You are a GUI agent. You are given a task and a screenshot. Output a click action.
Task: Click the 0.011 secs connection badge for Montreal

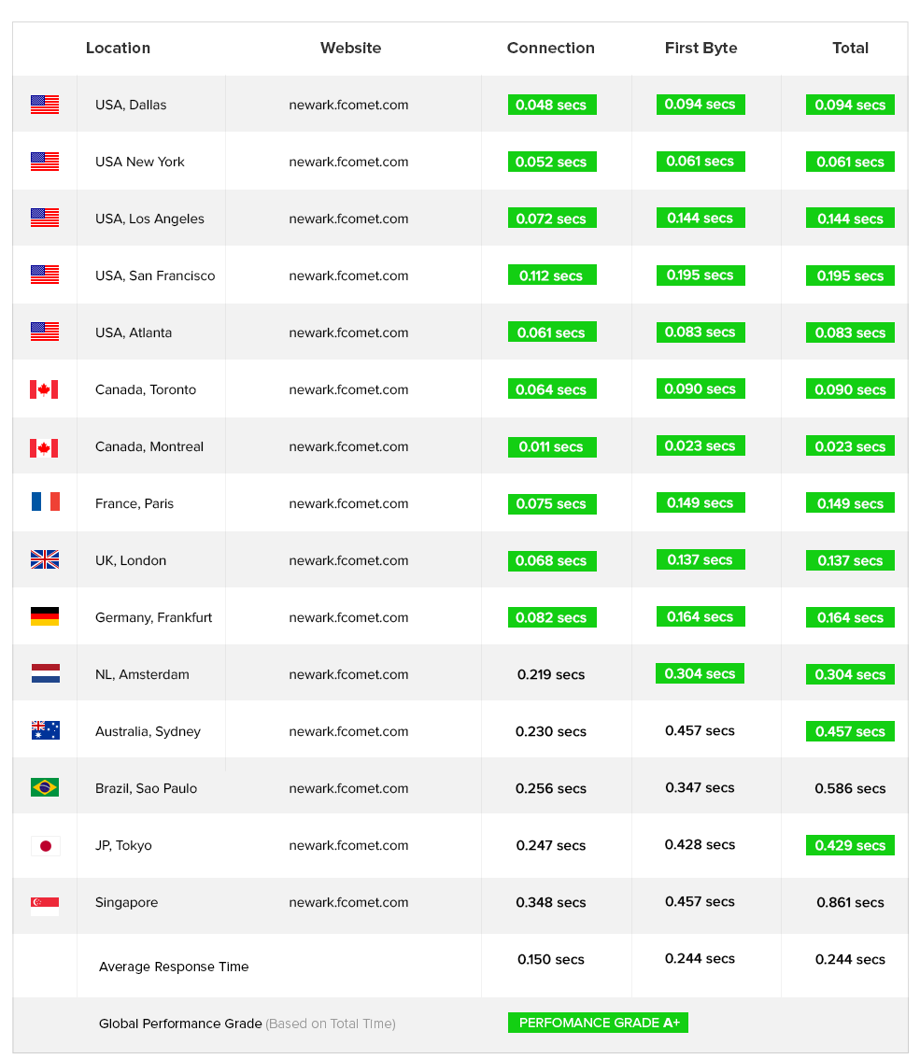tap(552, 447)
